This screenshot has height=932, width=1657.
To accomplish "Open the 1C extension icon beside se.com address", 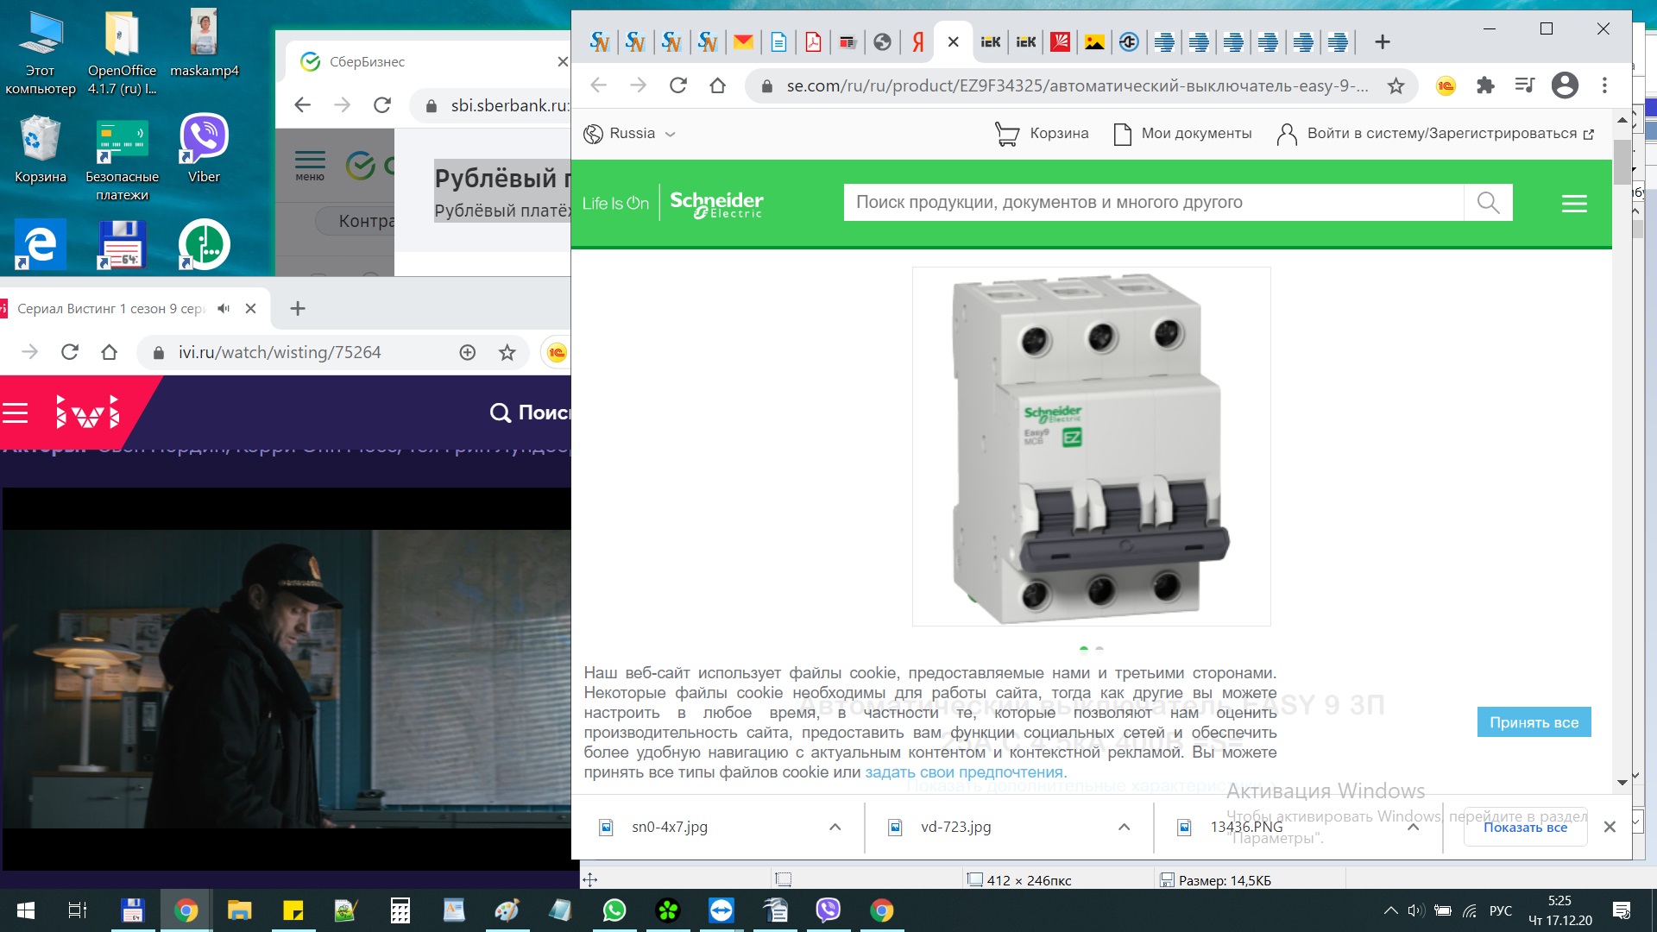I will point(1446,85).
